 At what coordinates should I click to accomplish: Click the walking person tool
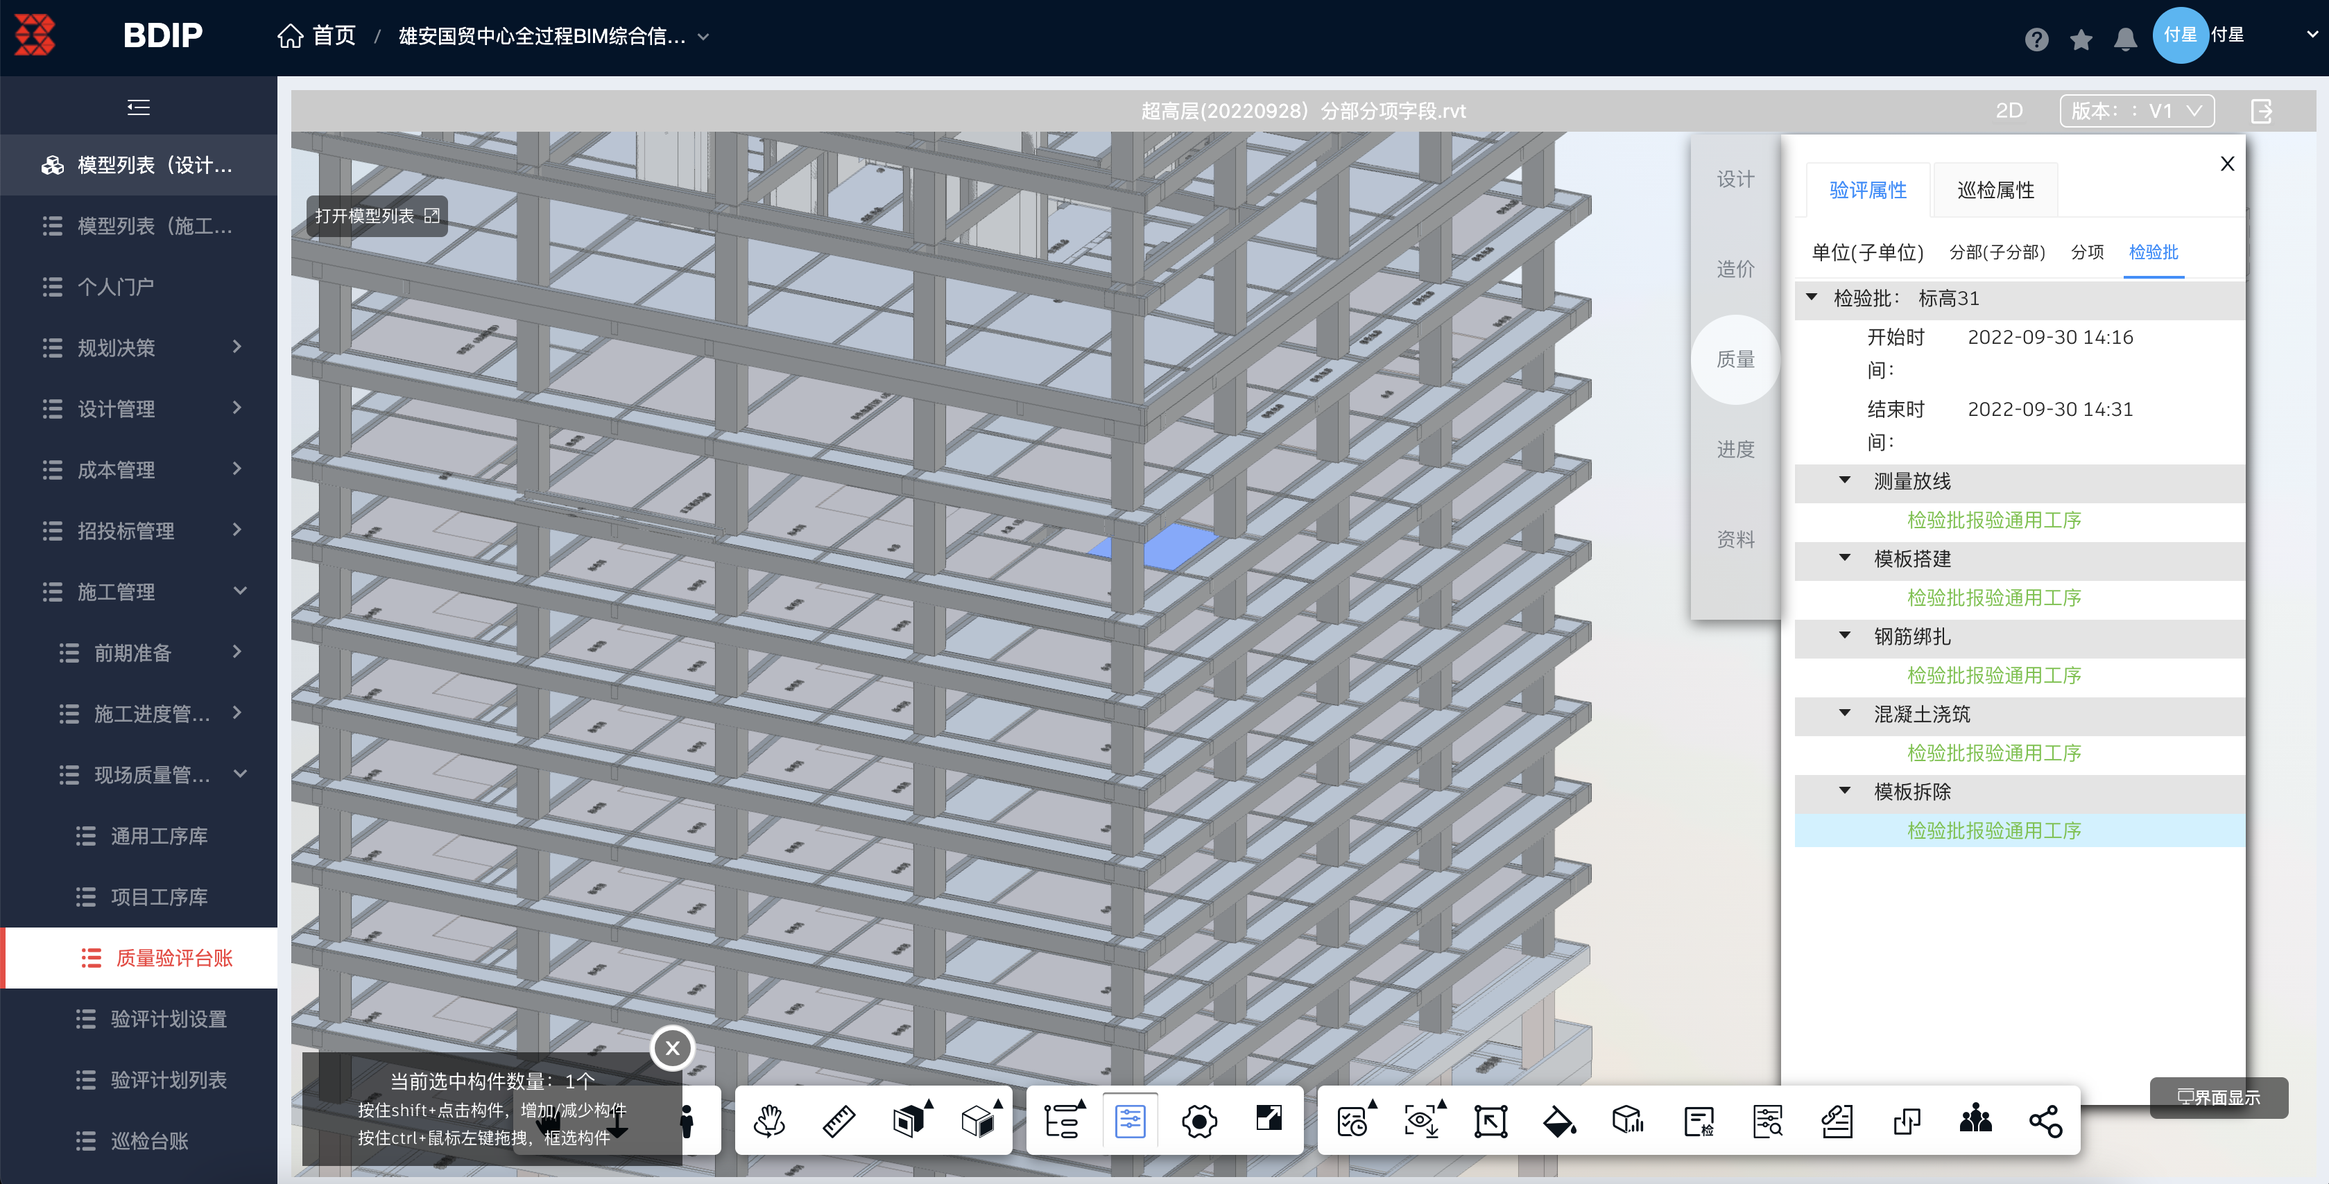pyautogui.click(x=687, y=1121)
